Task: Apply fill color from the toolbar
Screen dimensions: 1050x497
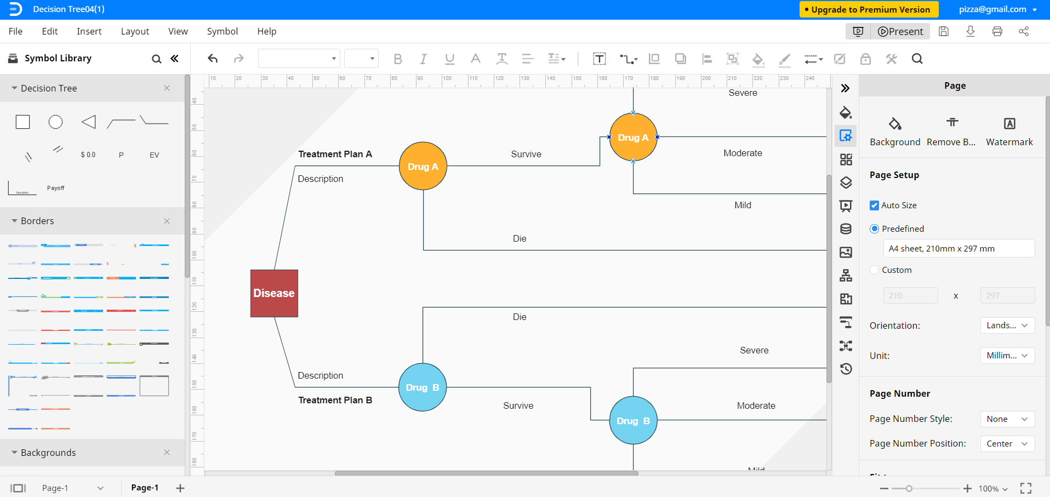Action: [758, 59]
